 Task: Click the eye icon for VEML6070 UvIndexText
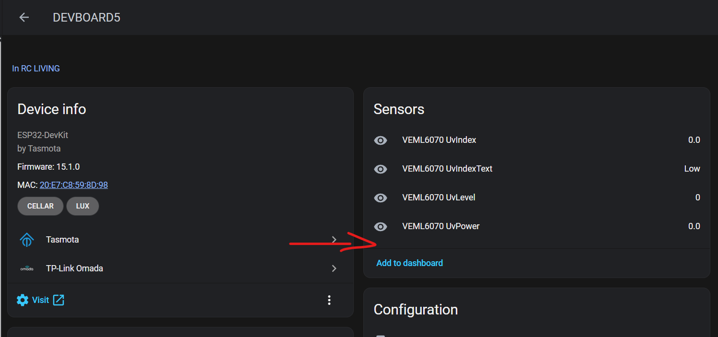[x=381, y=169]
